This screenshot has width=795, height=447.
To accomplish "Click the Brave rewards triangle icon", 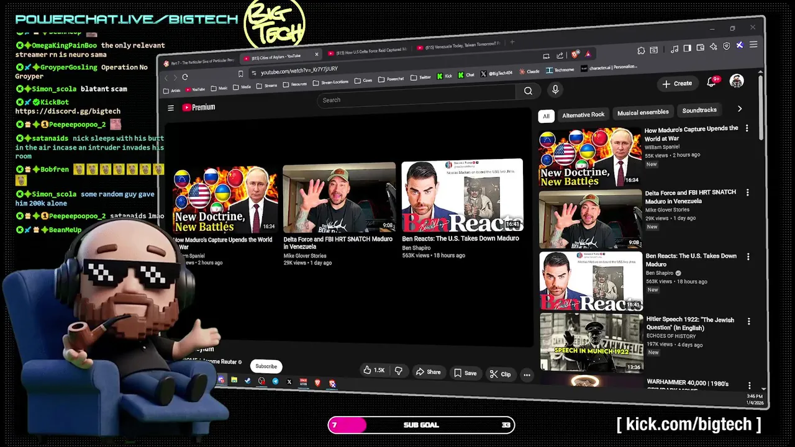I will tap(588, 54).
